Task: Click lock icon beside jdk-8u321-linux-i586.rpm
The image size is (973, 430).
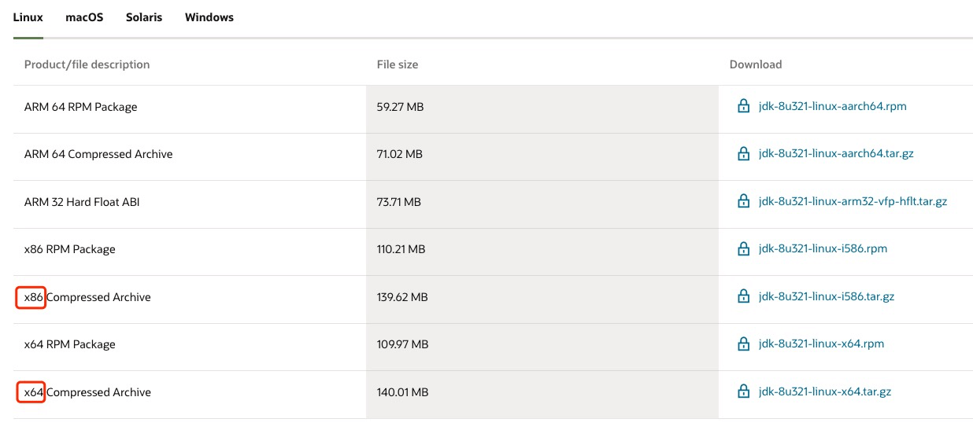Action: point(743,249)
